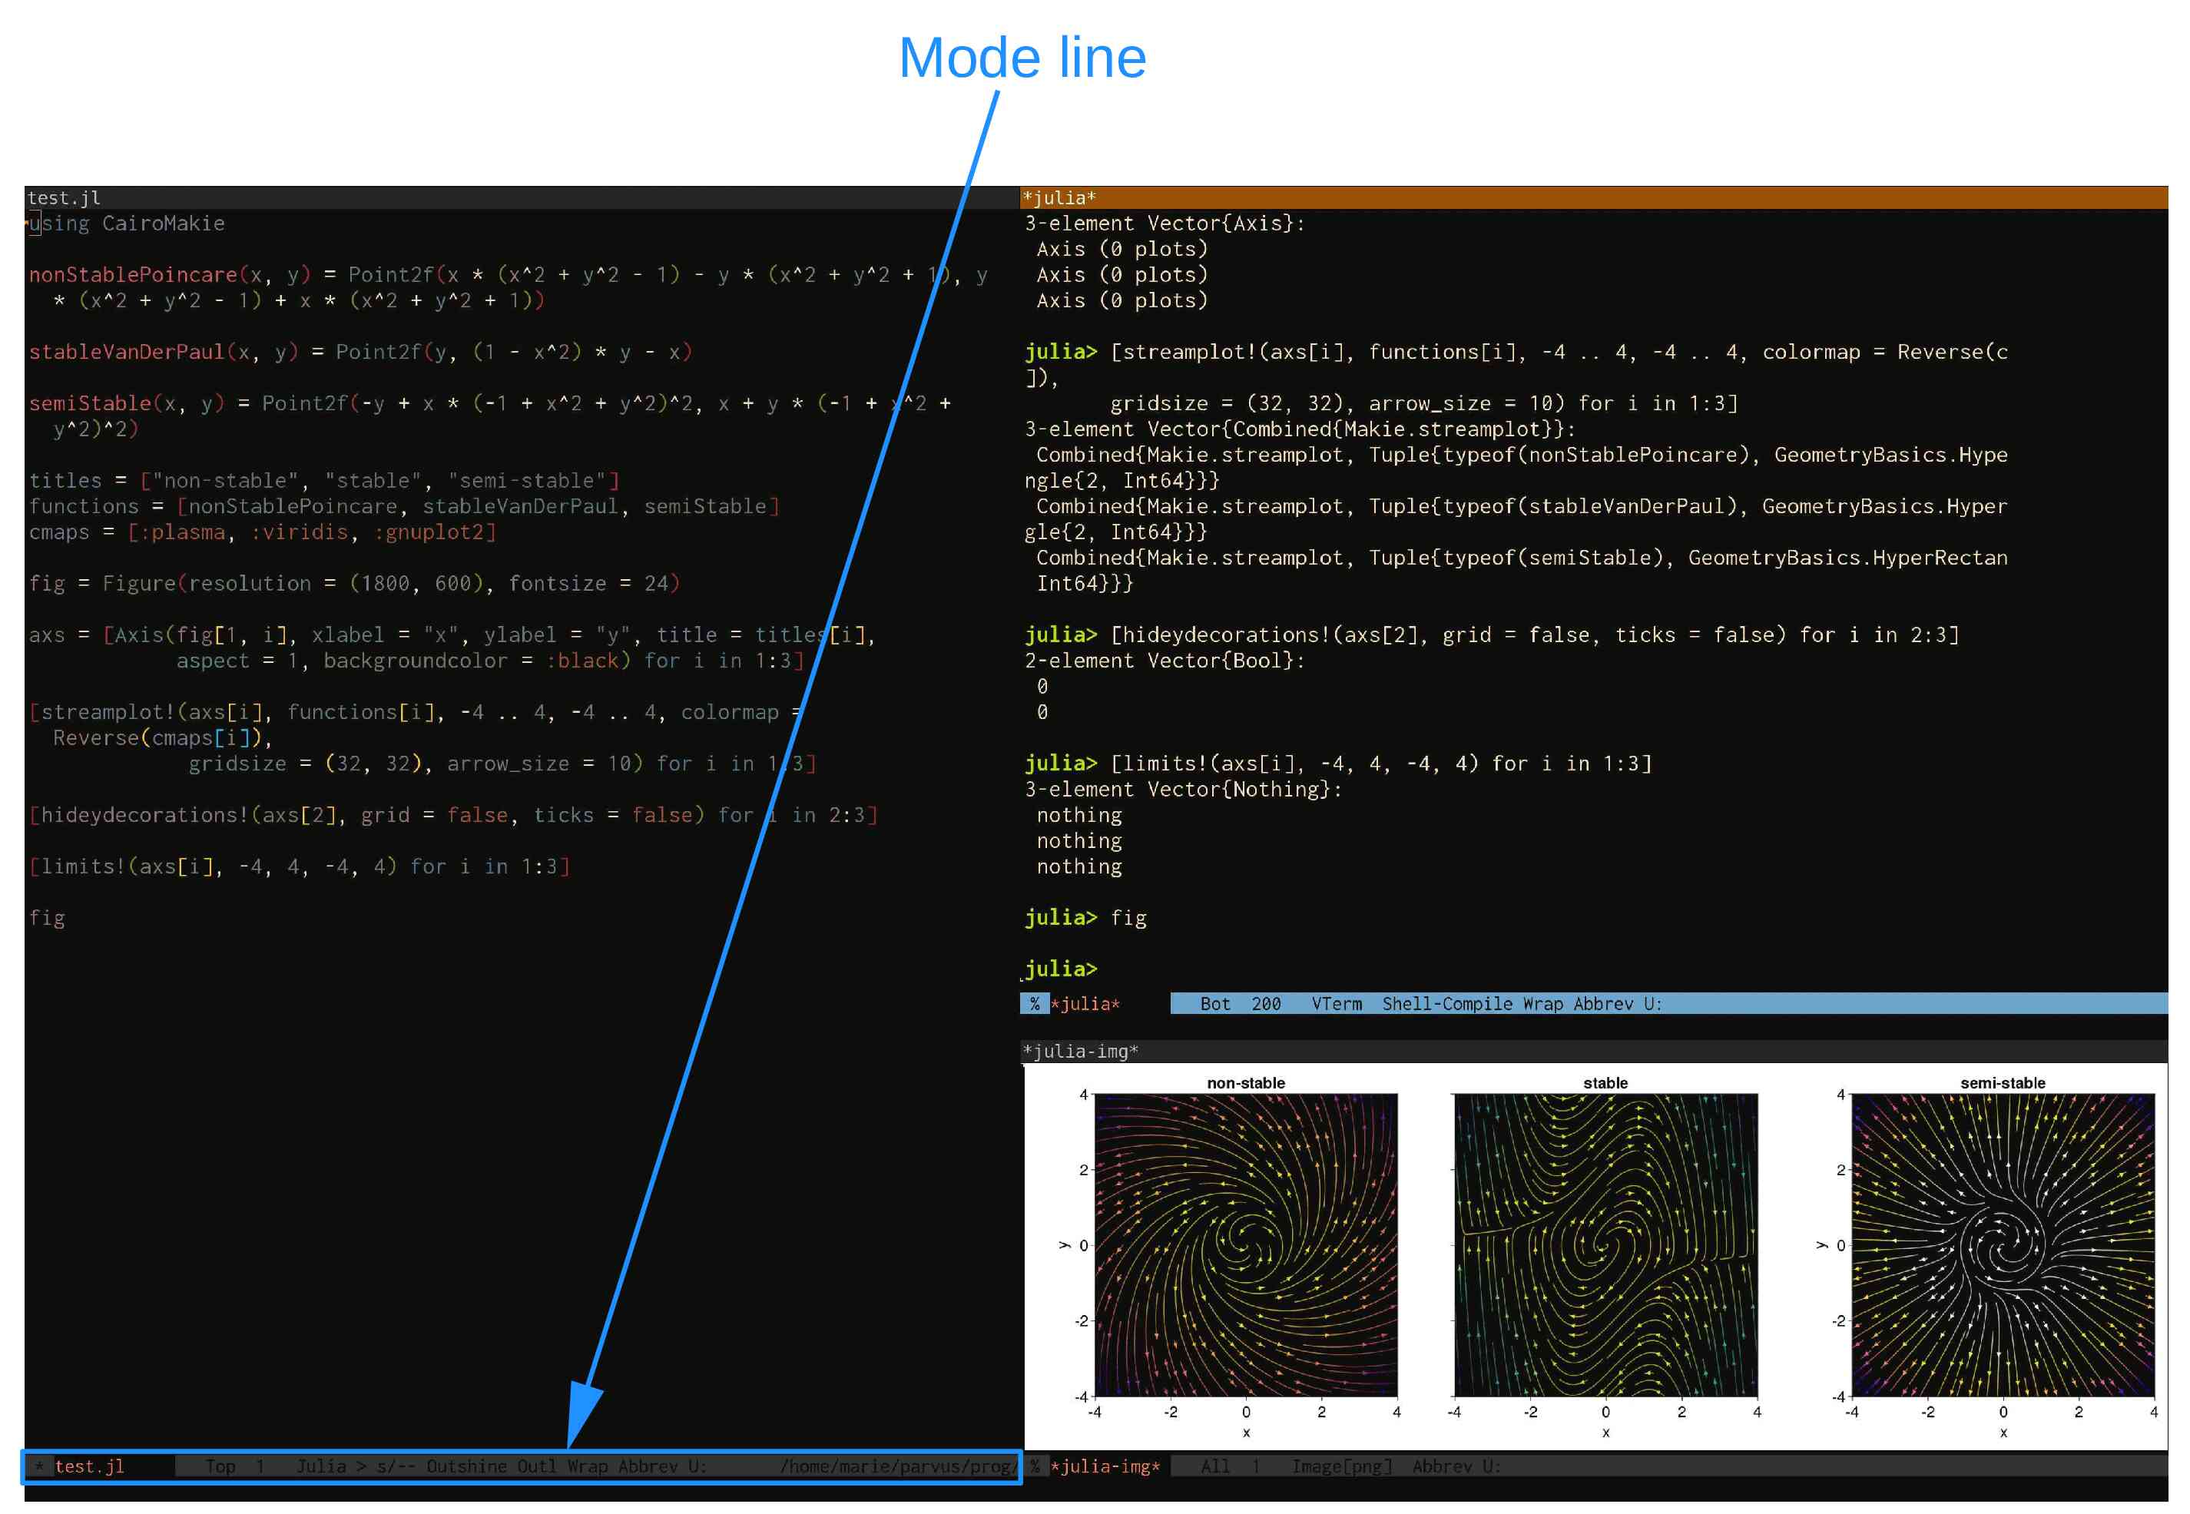Click Wrap minor mode in test.jl mode line

[587, 1466]
